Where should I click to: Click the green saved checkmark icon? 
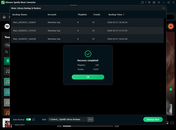(x=171, y=89)
